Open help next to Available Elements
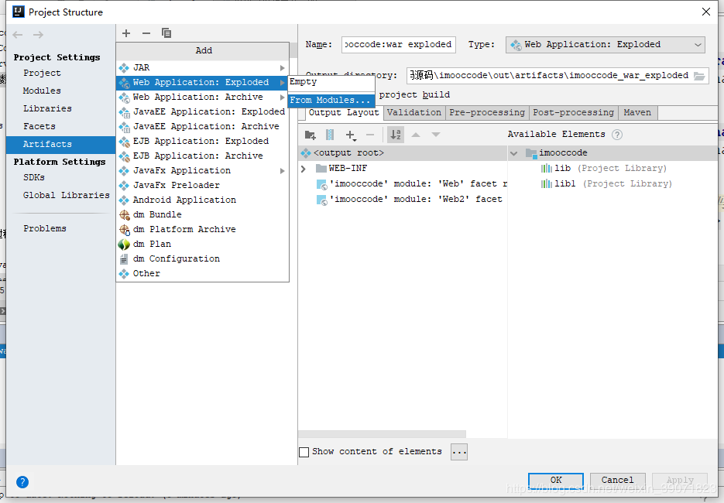724x503 pixels. (x=616, y=134)
